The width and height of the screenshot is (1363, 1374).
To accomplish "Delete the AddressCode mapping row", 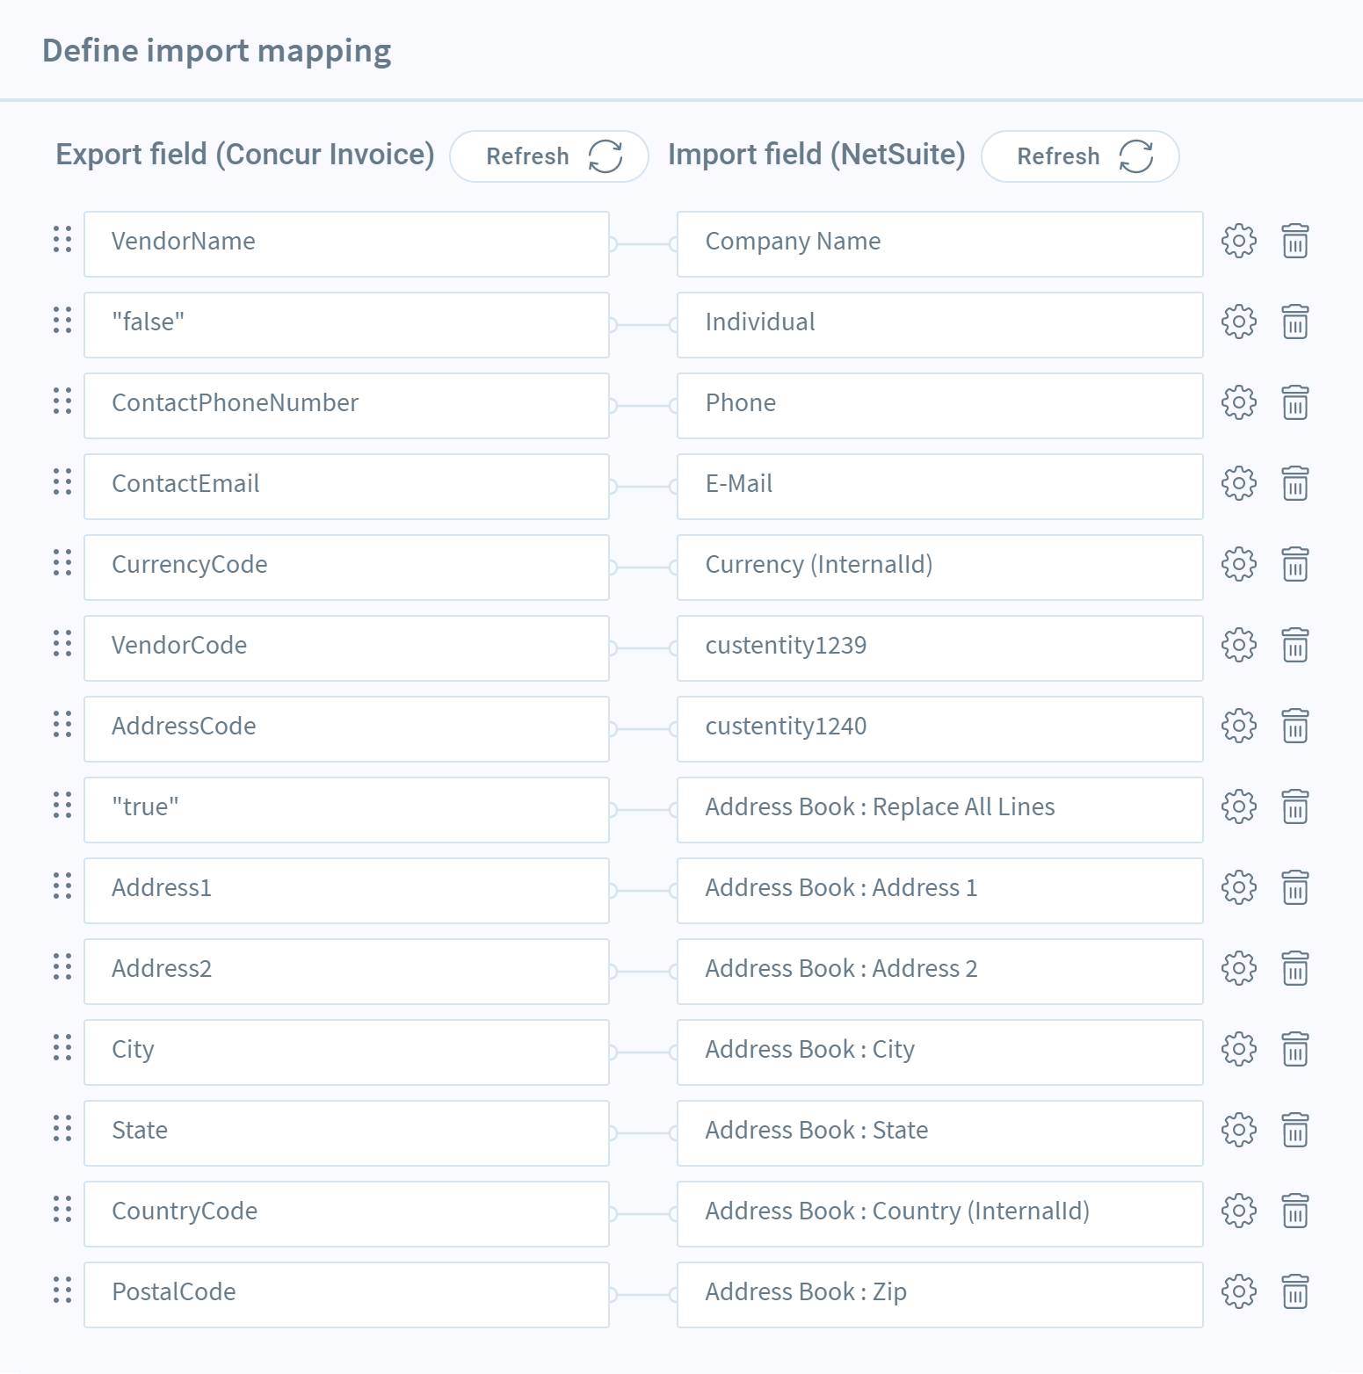I will click(1295, 726).
